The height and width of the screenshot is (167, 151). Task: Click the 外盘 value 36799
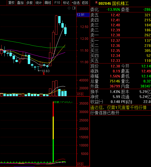115,86
